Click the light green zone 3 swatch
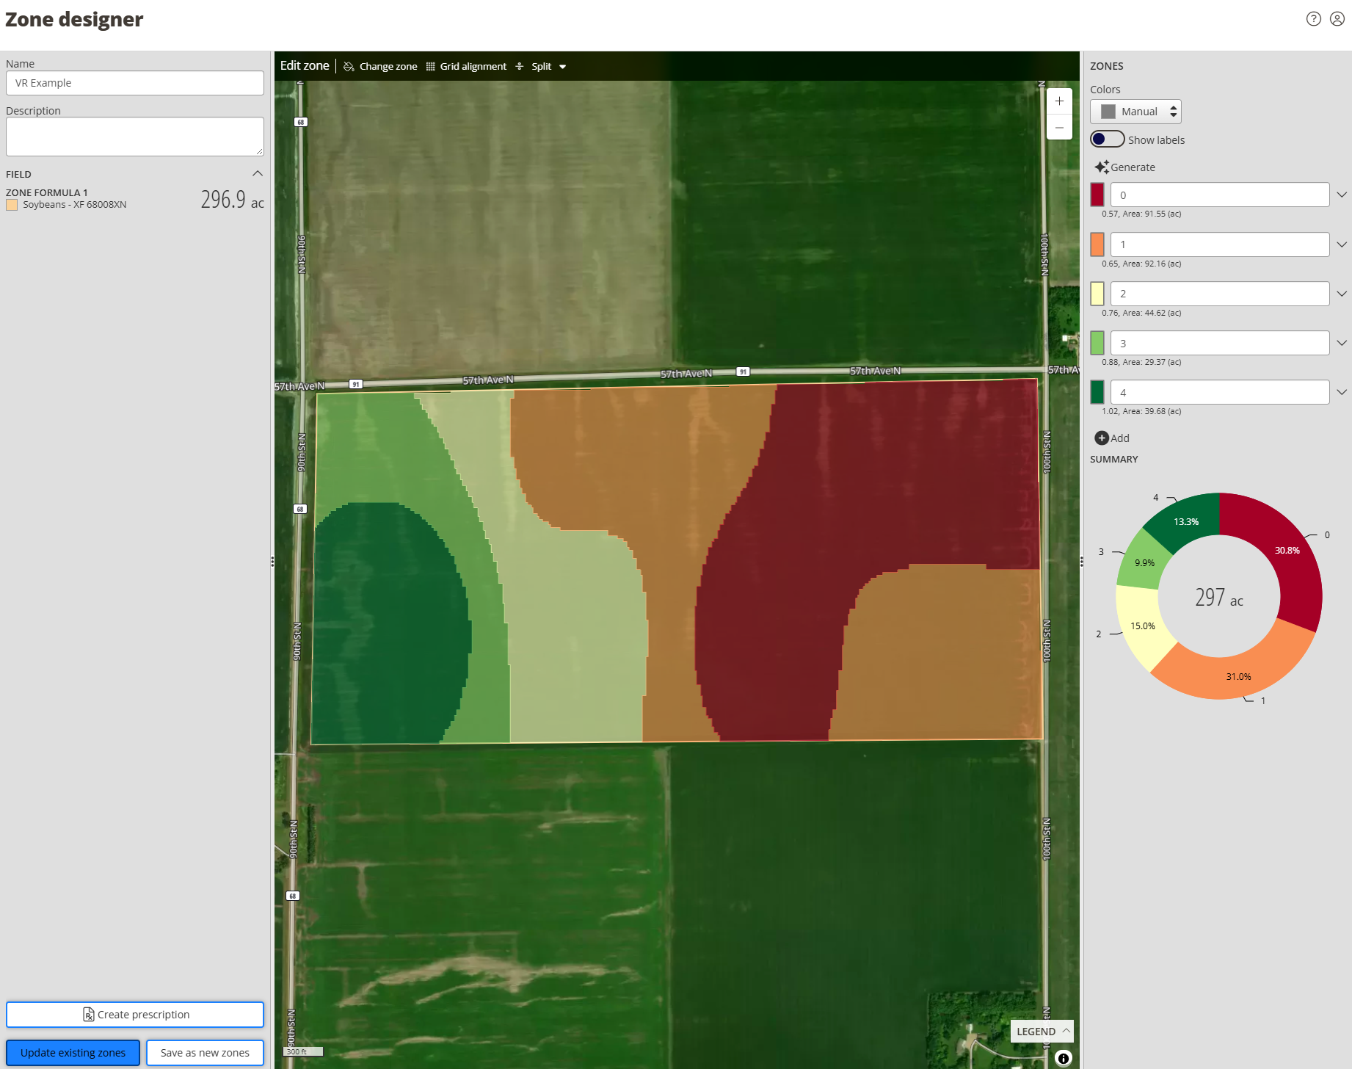This screenshot has width=1352, height=1069. click(1097, 343)
